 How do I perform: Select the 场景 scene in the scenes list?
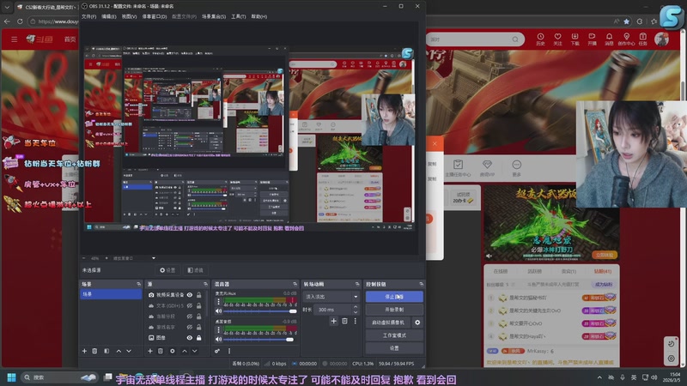pyautogui.click(x=111, y=294)
